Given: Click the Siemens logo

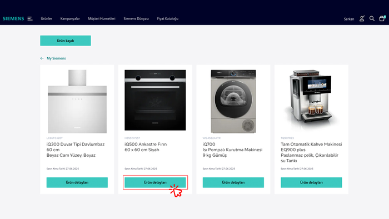Looking at the screenshot, I should pyautogui.click(x=13, y=18).
